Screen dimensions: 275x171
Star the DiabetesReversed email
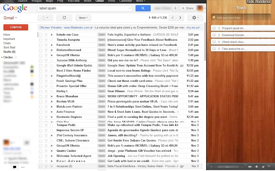(x=46, y=50)
